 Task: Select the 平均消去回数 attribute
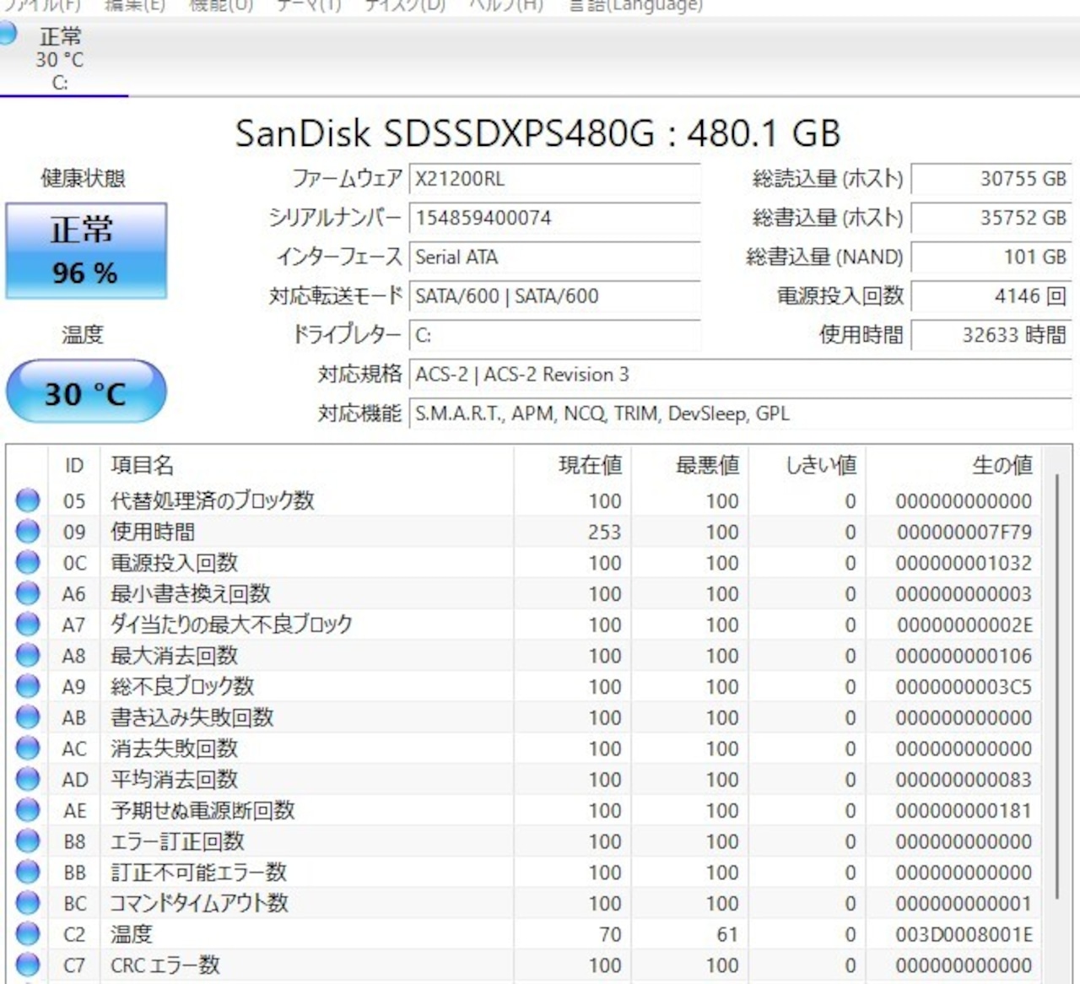175,779
